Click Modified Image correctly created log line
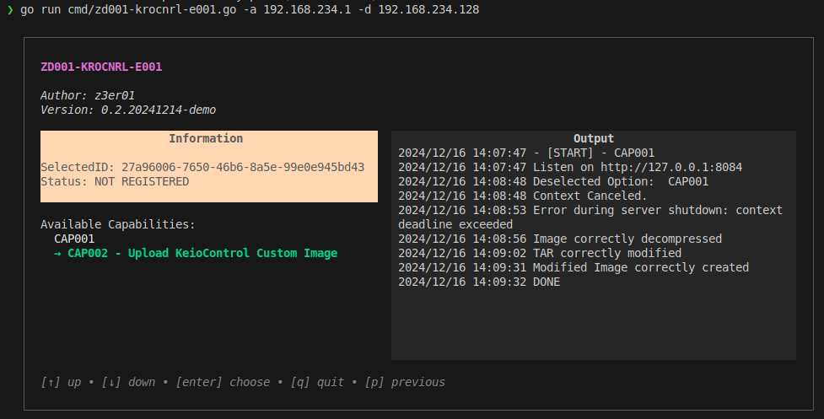Screen dimensions: 824x419 pyautogui.click(x=574, y=268)
